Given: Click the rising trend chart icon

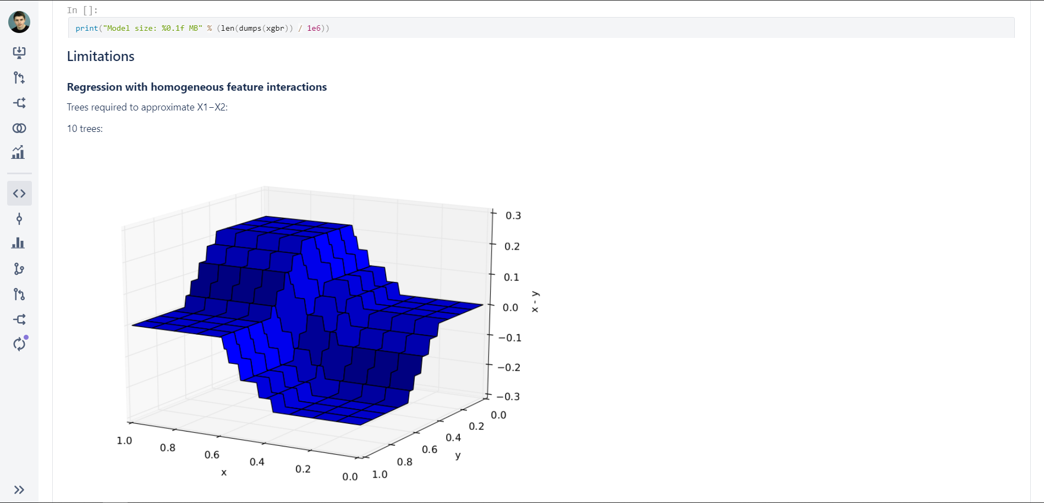Looking at the screenshot, I should pos(19,153).
